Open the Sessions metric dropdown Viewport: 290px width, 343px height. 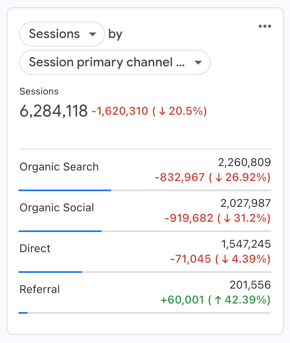[x=62, y=34]
